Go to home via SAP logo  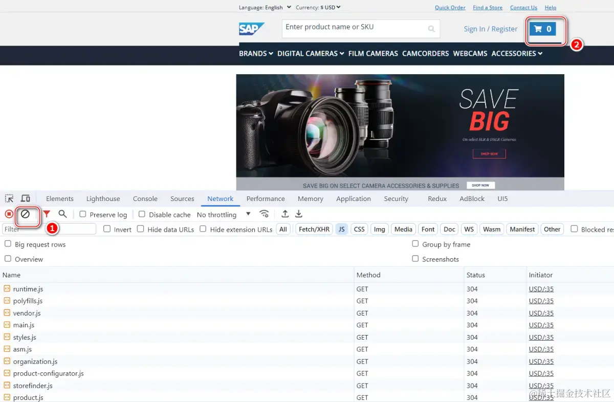[x=251, y=29]
